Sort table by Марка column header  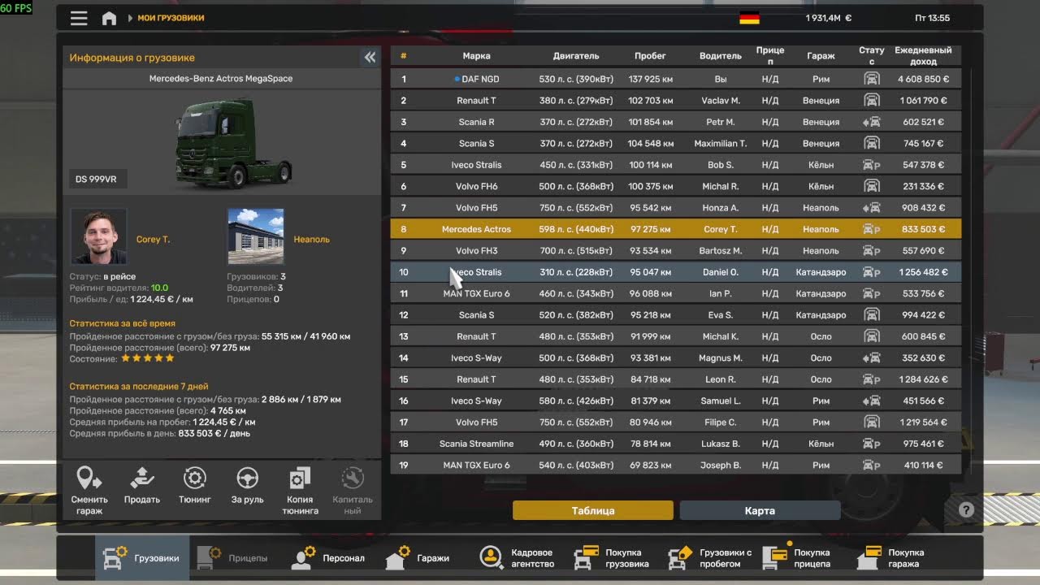[476, 56]
